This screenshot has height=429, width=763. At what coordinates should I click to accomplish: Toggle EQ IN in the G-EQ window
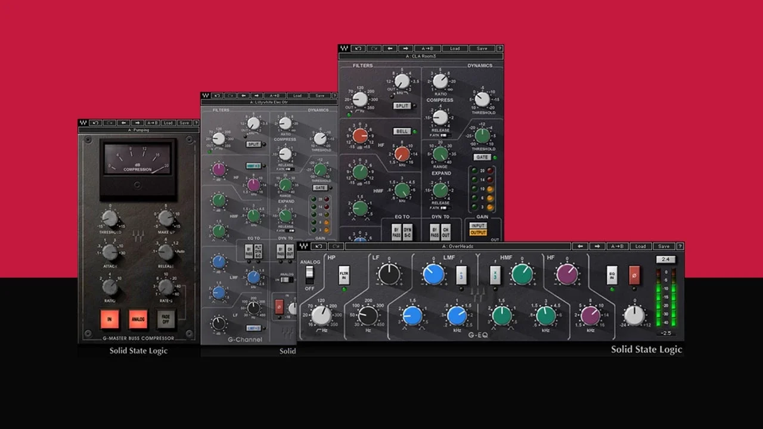tap(612, 275)
